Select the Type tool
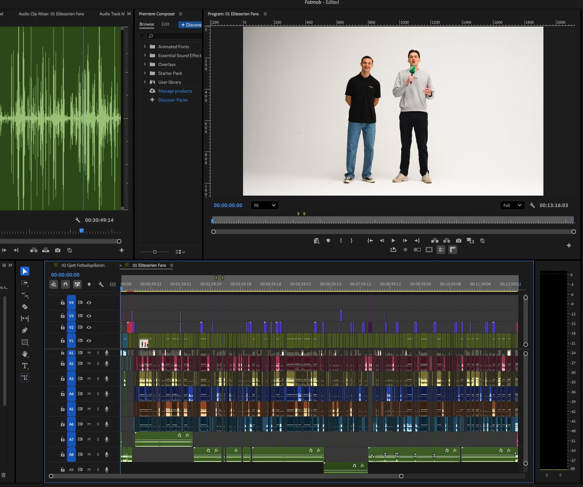The image size is (583, 487). 25,366
